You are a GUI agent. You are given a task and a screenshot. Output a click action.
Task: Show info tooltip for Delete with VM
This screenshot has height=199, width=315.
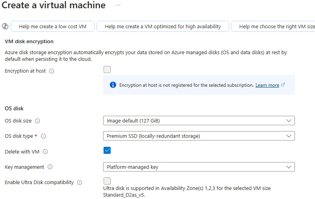pos(45,152)
